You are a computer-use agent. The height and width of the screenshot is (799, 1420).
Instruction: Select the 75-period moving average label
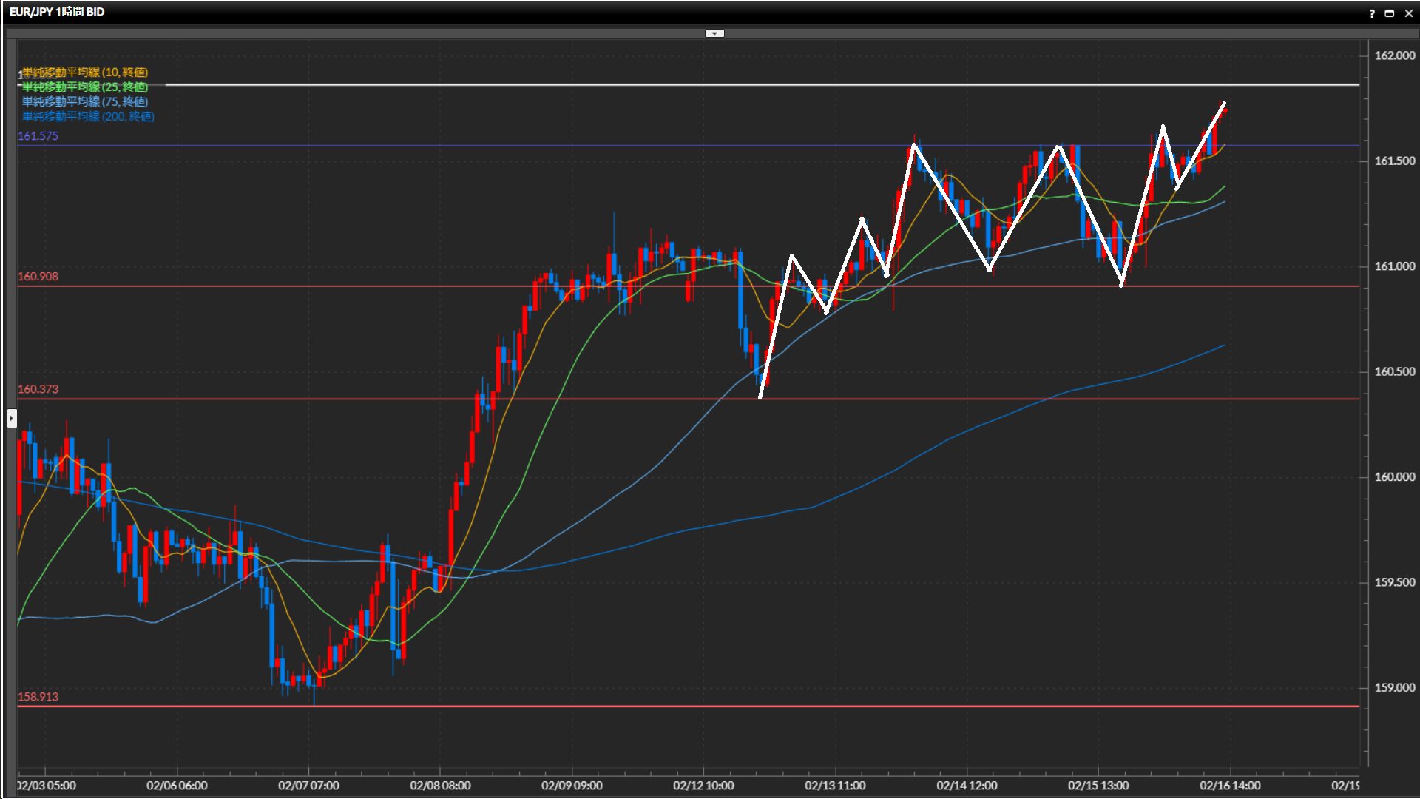(85, 102)
